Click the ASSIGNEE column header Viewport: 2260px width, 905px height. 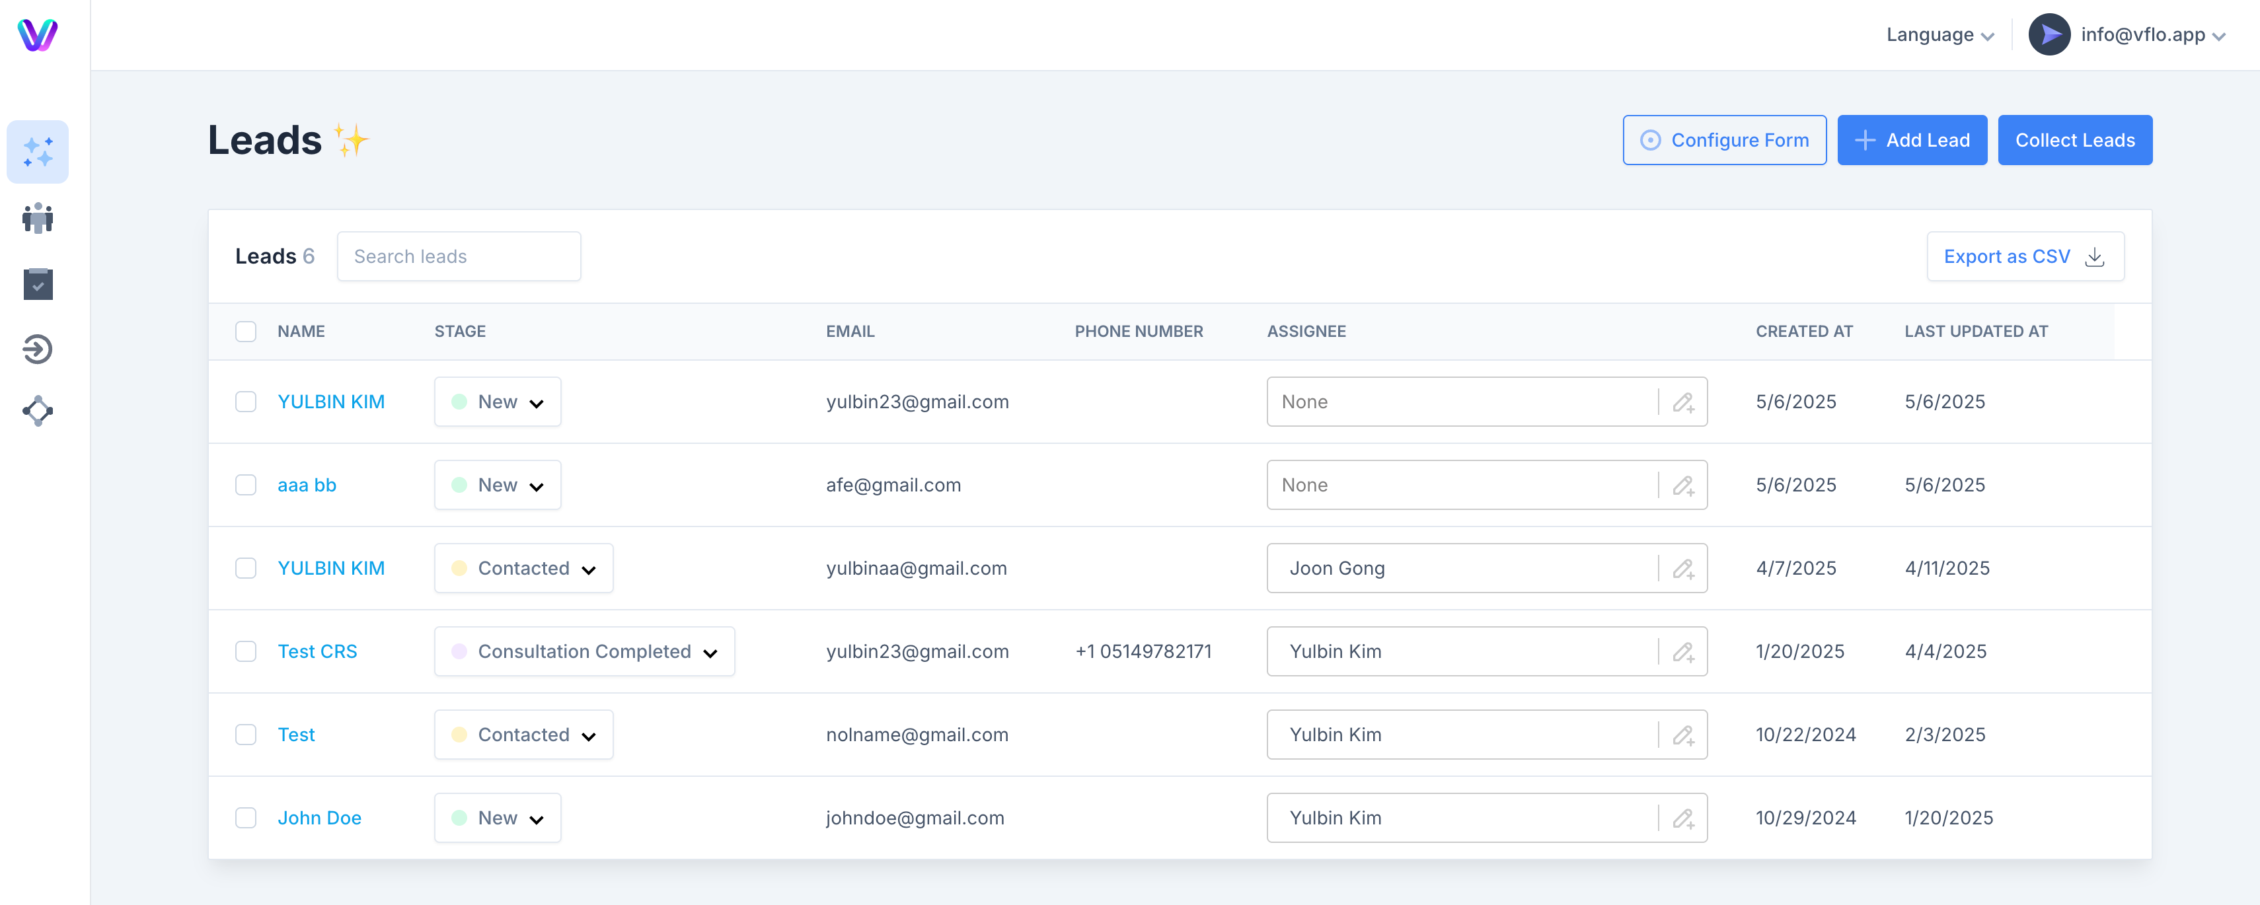pyautogui.click(x=1306, y=332)
